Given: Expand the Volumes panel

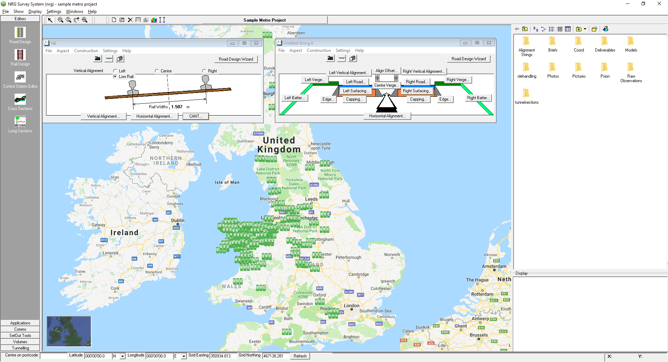Looking at the screenshot, I should pyautogui.click(x=20, y=342).
